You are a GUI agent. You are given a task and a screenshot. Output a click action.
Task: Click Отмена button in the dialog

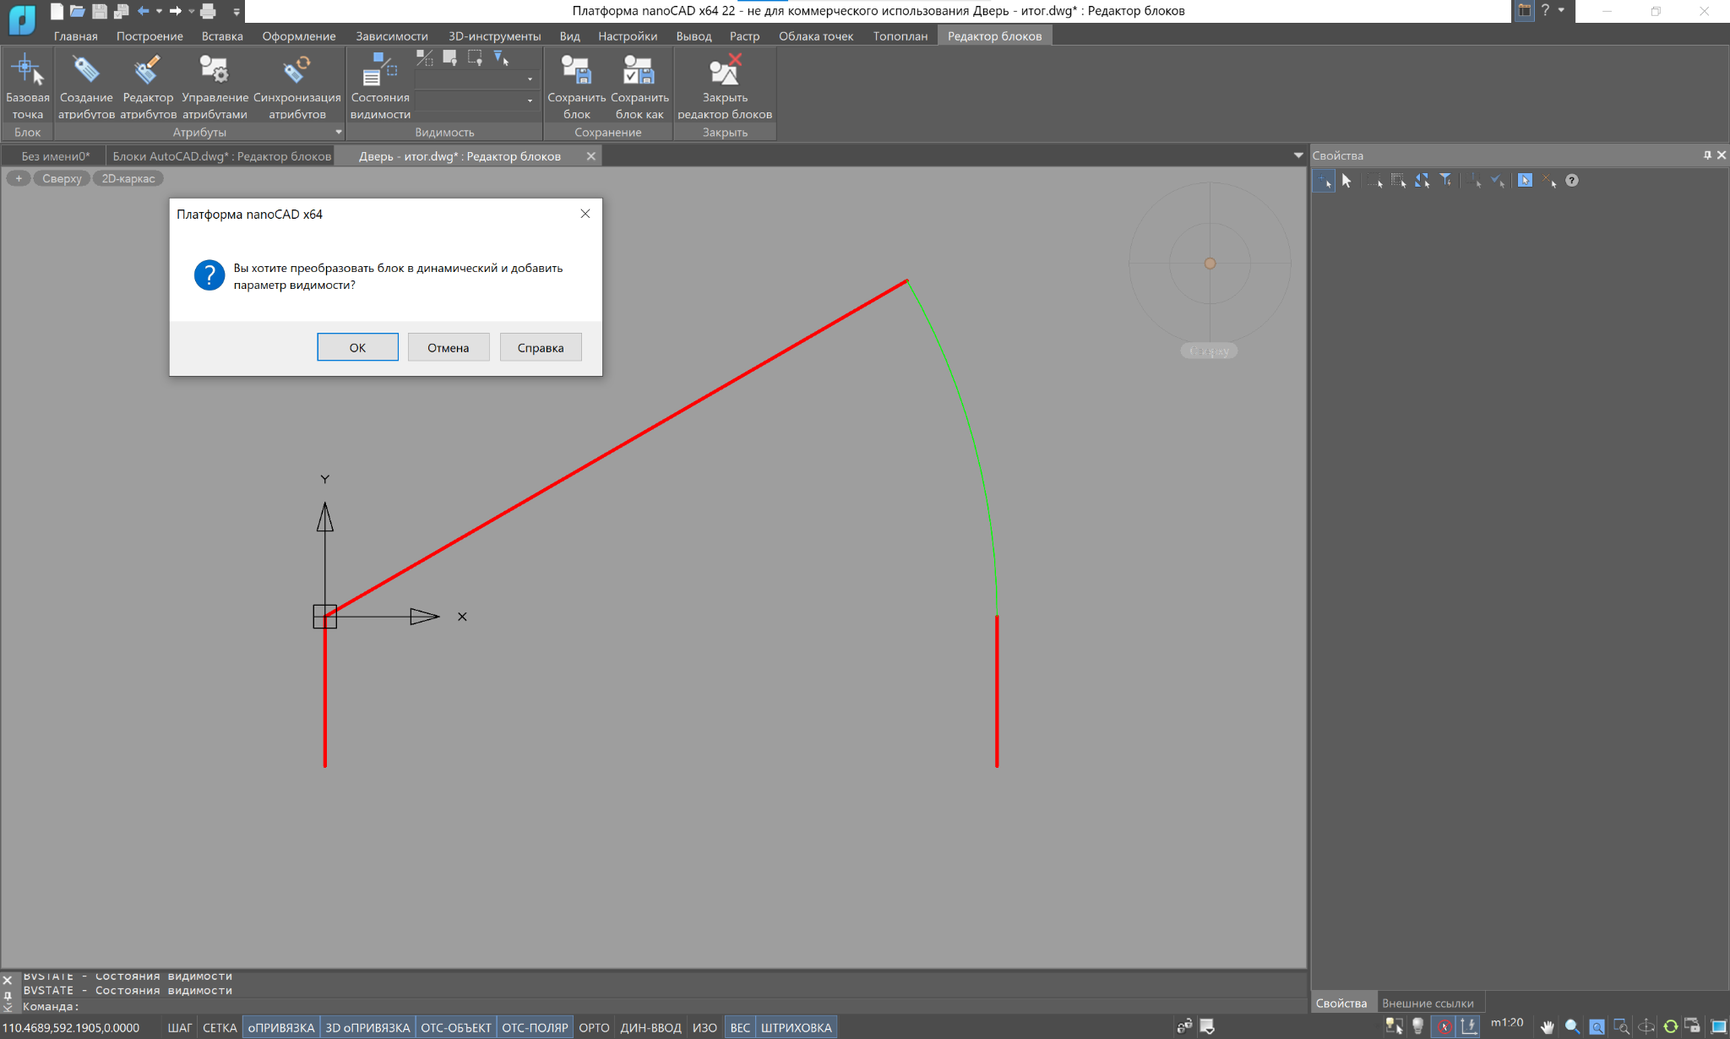point(448,347)
